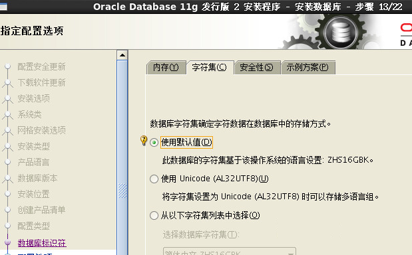Click the 系统类 step
Screen dimensions: 412x255
[x=29, y=114]
